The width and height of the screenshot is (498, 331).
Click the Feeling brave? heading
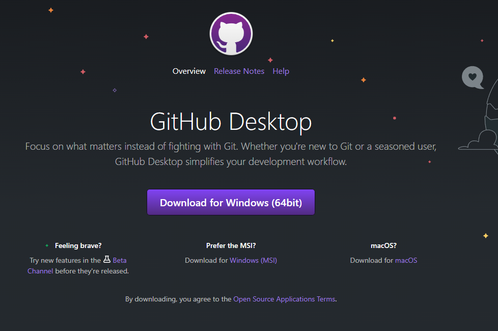tap(78, 245)
